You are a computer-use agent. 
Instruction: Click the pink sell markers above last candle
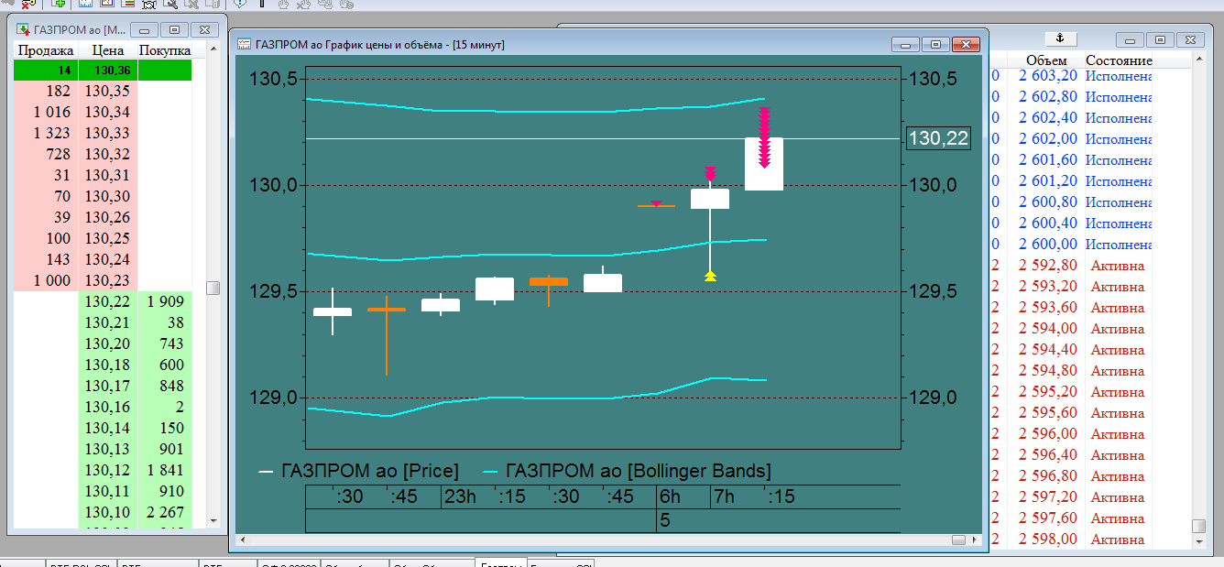click(x=764, y=137)
